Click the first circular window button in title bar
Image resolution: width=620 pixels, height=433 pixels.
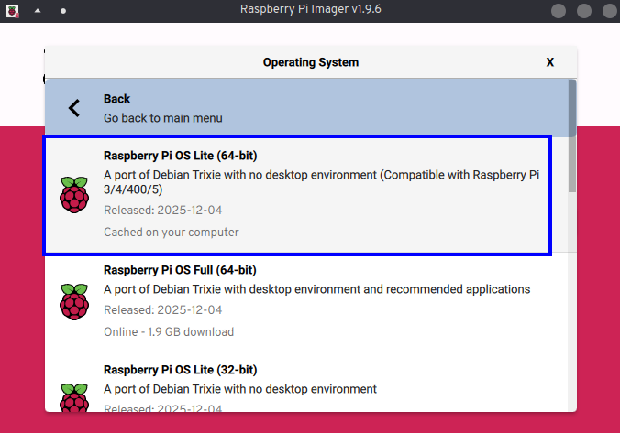(x=559, y=11)
